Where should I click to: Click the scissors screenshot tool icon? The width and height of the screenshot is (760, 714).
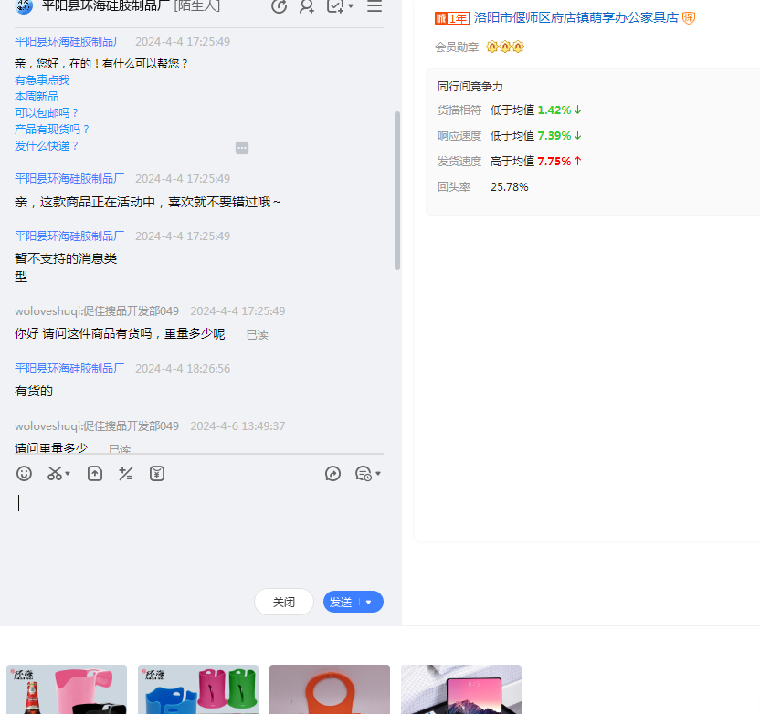tap(55, 473)
